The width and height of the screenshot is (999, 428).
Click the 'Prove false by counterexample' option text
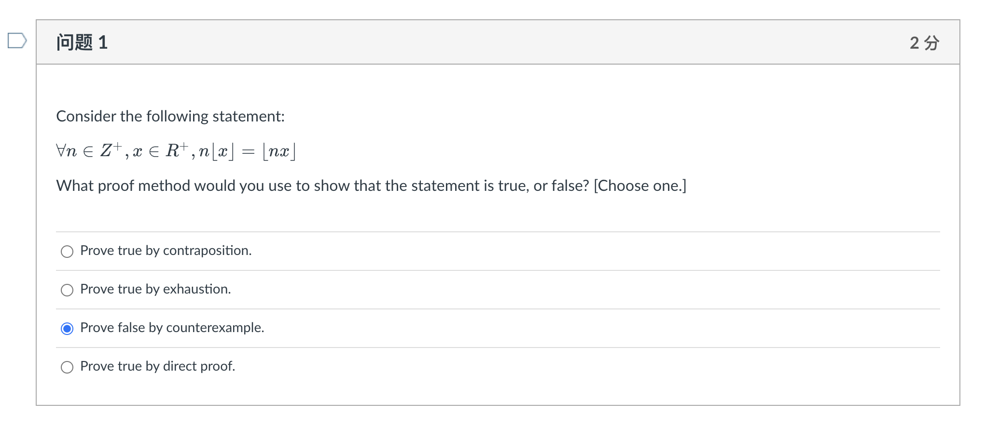pyautogui.click(x=172, y=328)
